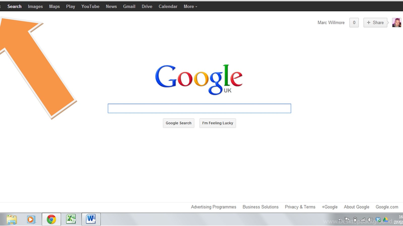Open the Google Drive tray icon

point(386,220)
